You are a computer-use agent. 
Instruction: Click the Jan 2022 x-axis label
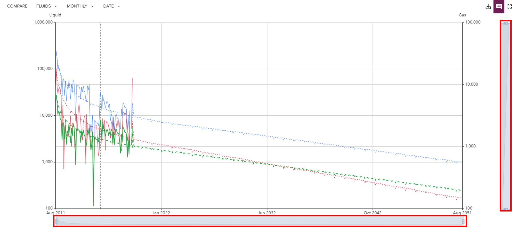161,213
